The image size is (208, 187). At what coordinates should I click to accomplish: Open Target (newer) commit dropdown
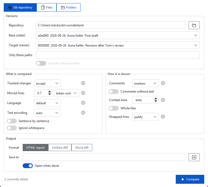(x=118, y=45)
